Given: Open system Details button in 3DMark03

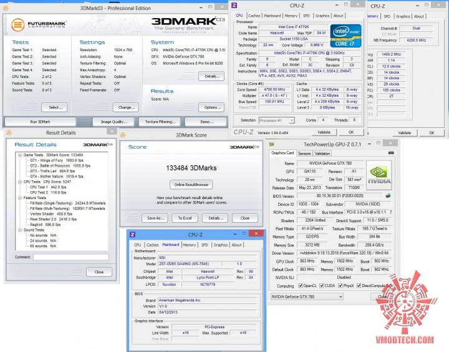Looking at the screenshot, I should tap(211, 76).
